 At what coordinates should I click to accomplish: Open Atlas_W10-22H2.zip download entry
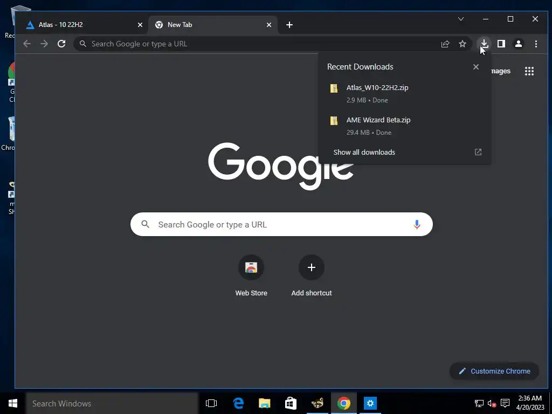[404, 94]
